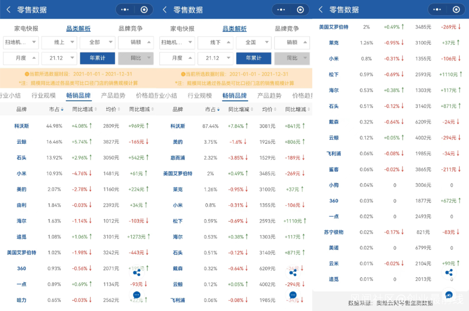Image resolution: width=469 pixels, height=311 pixels.
Task: Go back using the right panel's arrow
Action: pos(320,10)
